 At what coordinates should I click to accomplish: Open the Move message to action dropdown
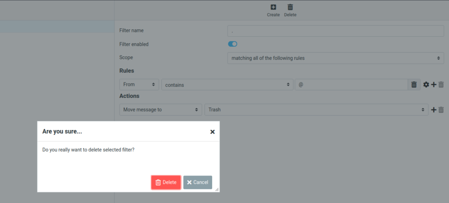click(x=160, y=110)
